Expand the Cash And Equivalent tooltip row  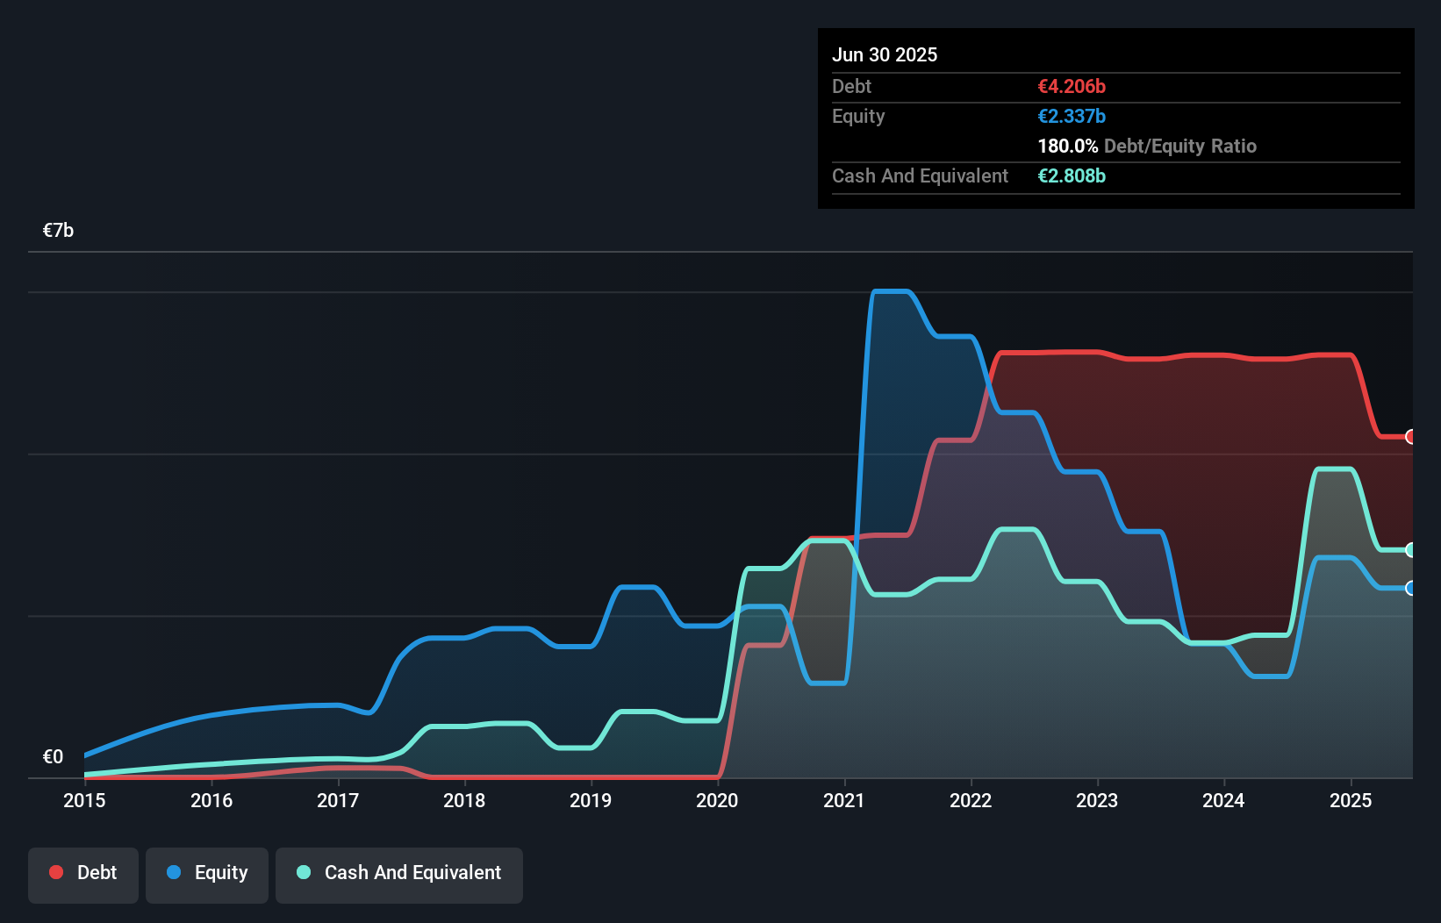(x=920, y=175)
